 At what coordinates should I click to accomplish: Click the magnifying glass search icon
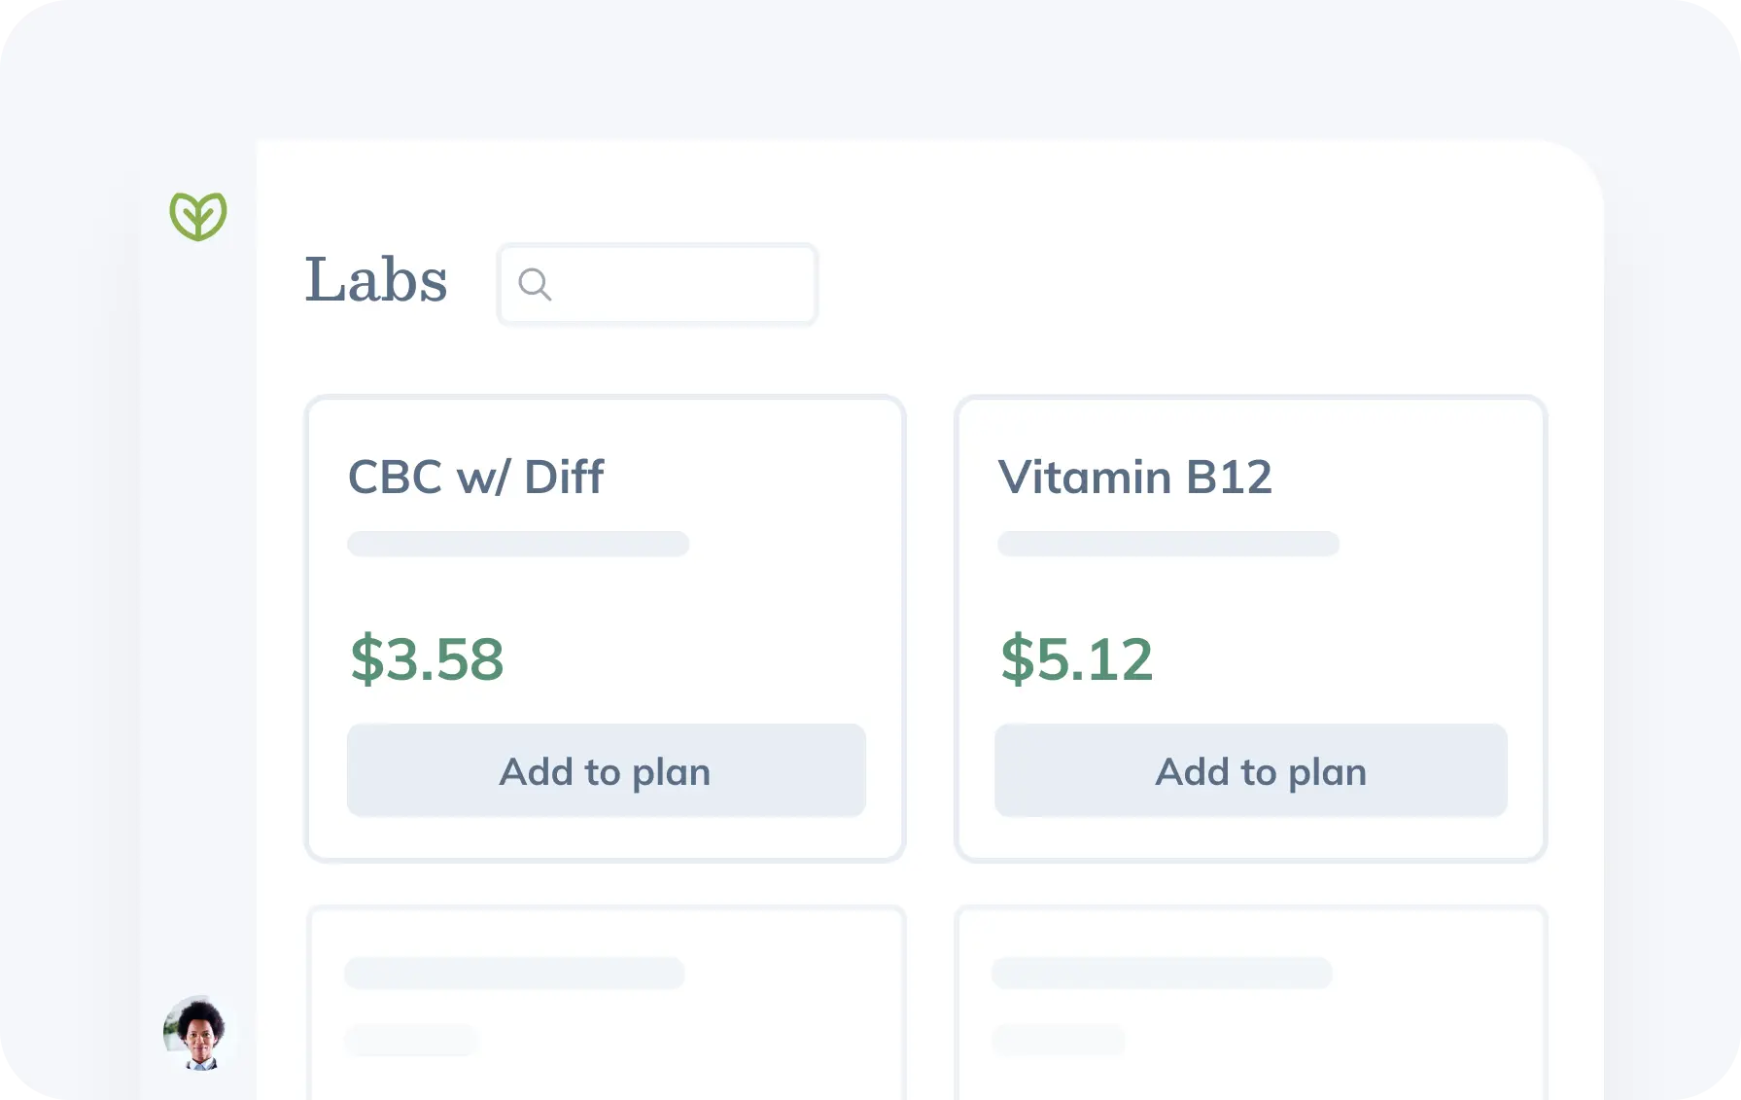pyautogui.click(x=535, y=284)
